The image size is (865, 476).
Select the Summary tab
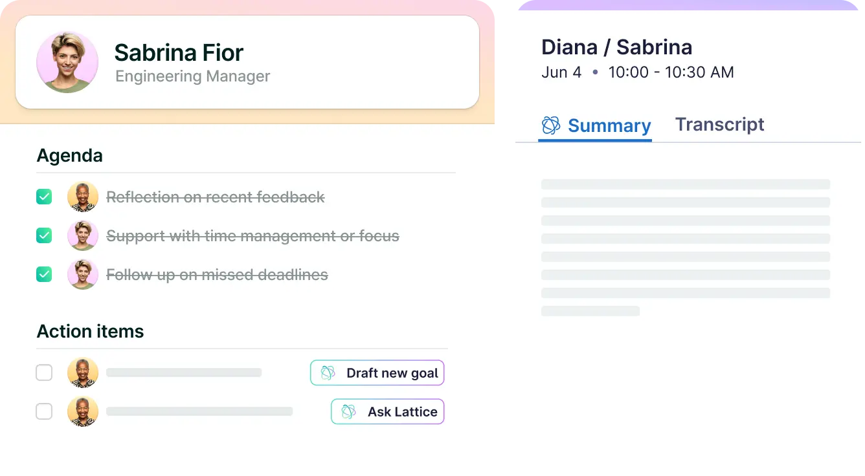609,125
